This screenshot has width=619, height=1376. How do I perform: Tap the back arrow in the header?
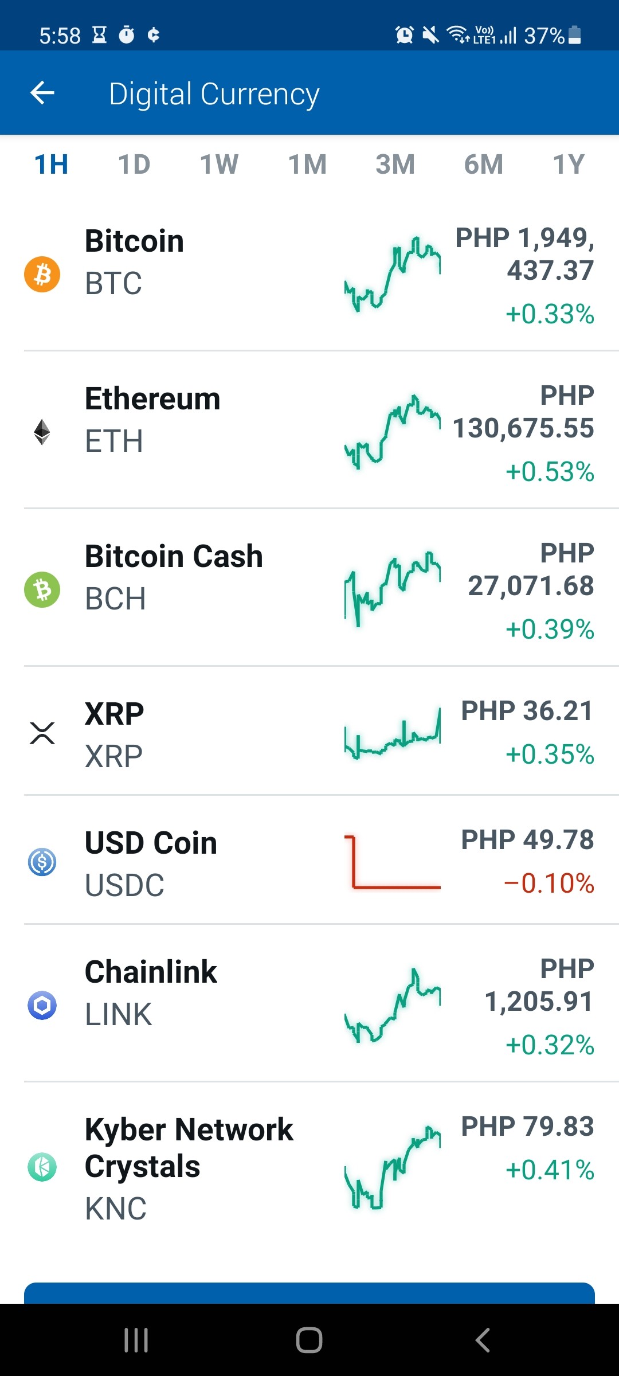pos(42,93)
